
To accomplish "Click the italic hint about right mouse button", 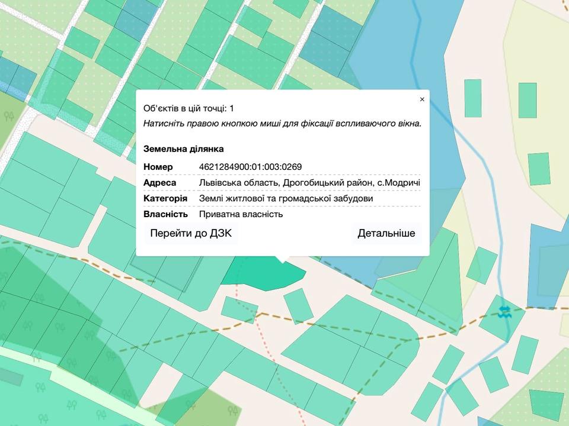I will coord(282,124).
